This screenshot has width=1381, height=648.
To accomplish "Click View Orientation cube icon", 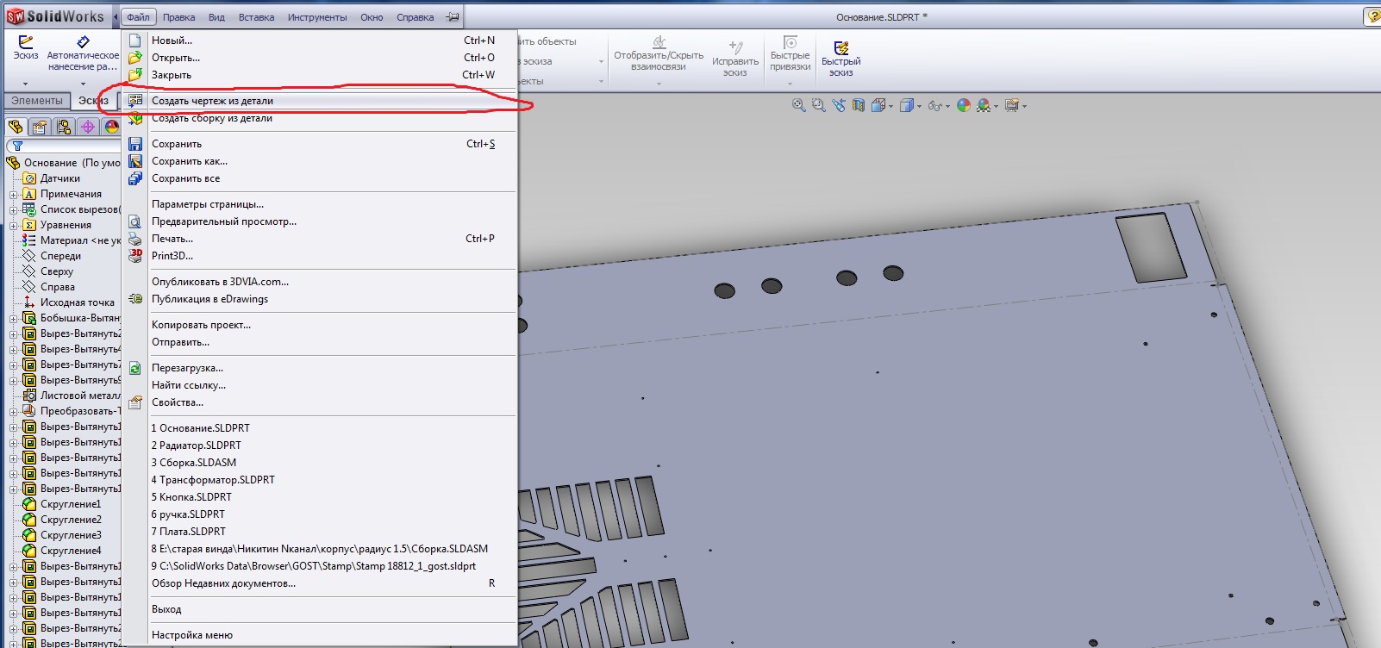I will click(x=878, y=105).
